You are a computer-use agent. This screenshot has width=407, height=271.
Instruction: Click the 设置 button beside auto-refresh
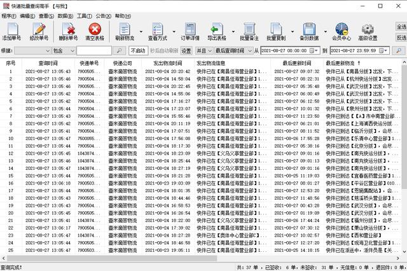pos(186,50)
